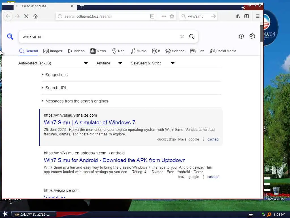This screenshot has width=290, height=218.
Task: Click the star start button on taskbar
Action: coord(5,214)
